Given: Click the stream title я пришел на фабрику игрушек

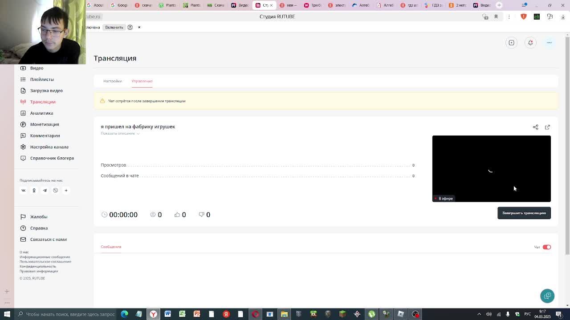Looking at the screenshot, I should coord(138,127).
